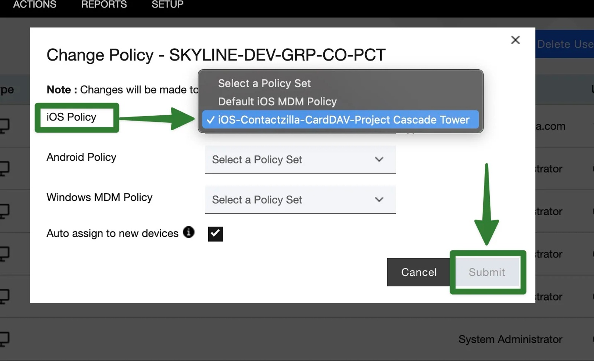
Task: Open the SETUP menu
Action: tap(167, 4)
